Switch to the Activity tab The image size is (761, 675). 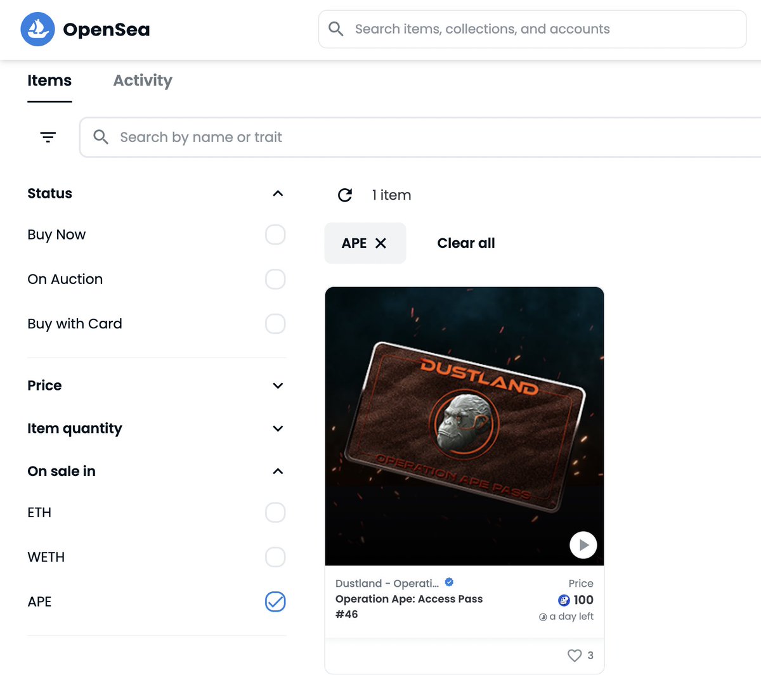(x=143, y=80)
